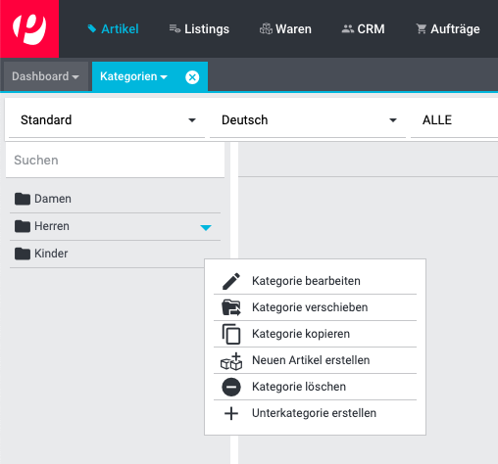
Task: Click the pencil icon for Kategorie bearbeiten
Action: [x=231, y=281]
